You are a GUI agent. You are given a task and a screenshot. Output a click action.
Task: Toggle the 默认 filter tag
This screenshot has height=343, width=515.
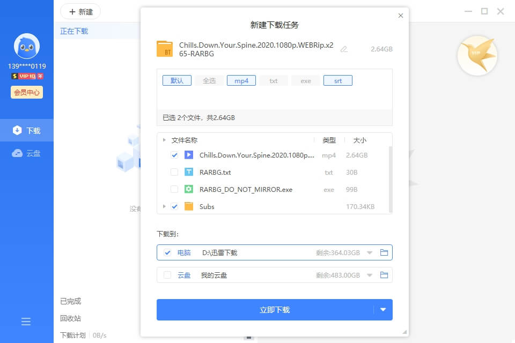(x=177, y=80)
